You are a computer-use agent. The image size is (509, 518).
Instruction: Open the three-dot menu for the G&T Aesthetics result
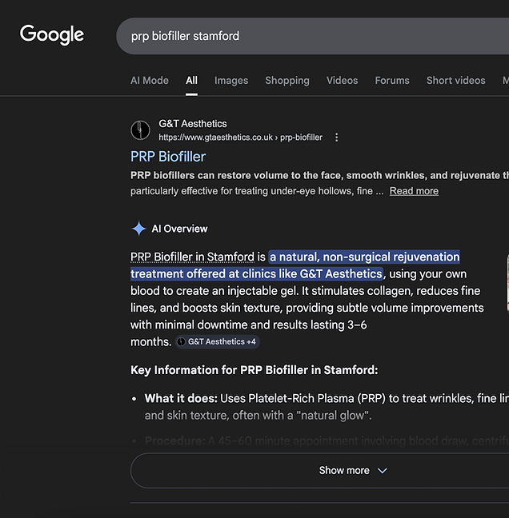coord(336,137)
